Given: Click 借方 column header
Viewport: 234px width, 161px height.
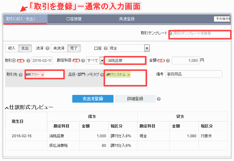Looking at the screenshot, I should click(92, 117).
